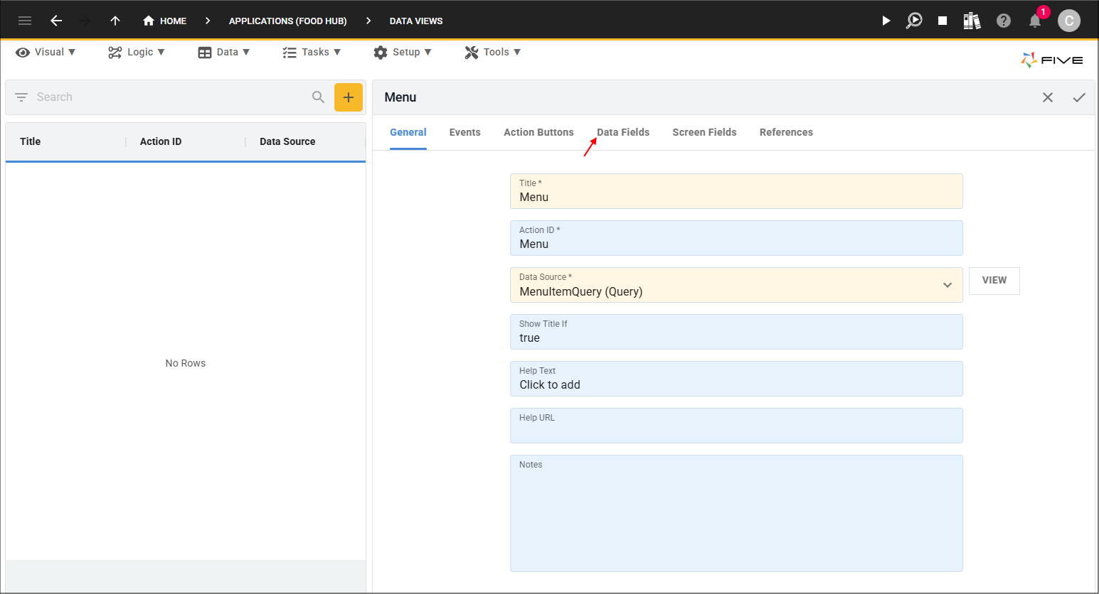Open APPLICATIONS (FOOD HUB) in the breadcrumb
Screen dimensions: 1099x594
[x=287, y=21]
